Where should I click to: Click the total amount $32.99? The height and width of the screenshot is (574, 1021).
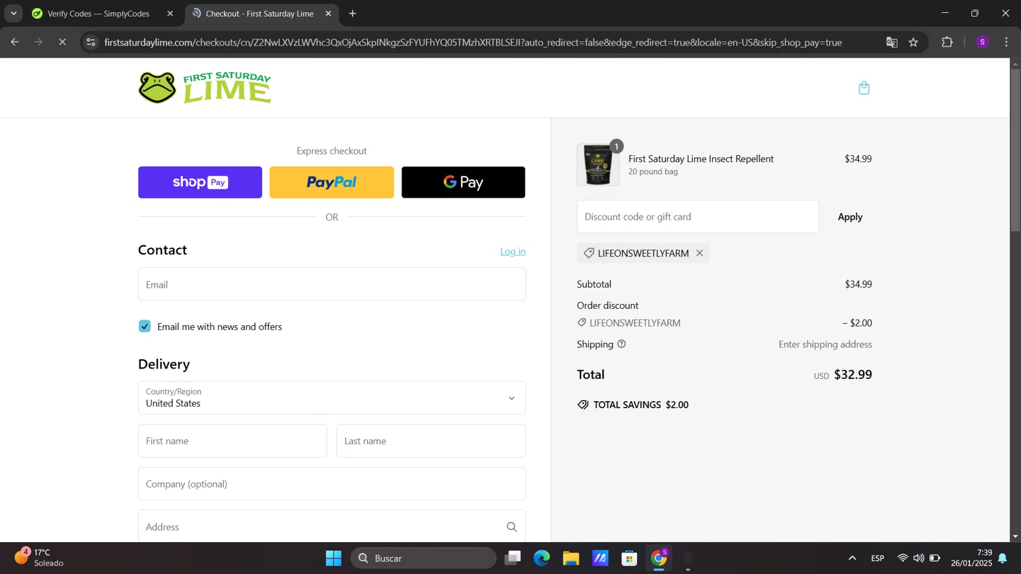[x=853, y=375]
